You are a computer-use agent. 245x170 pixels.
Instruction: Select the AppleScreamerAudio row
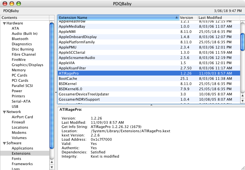coord(149,58)
